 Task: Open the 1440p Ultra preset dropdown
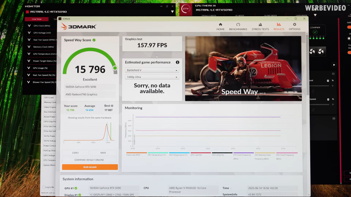click(x=152, y=77)
